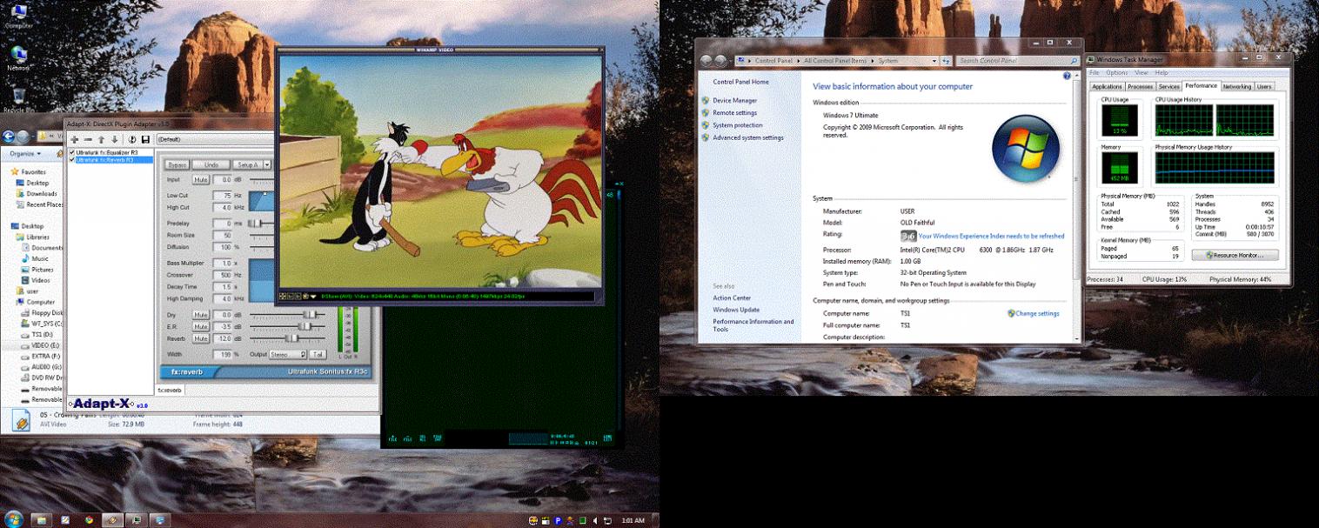
Task: Click the Resource Monitor button
Action: 1235,255
